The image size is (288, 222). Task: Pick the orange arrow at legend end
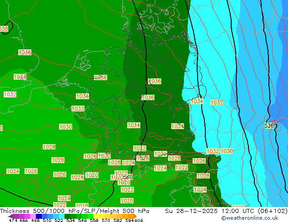[x=135, y=216]
